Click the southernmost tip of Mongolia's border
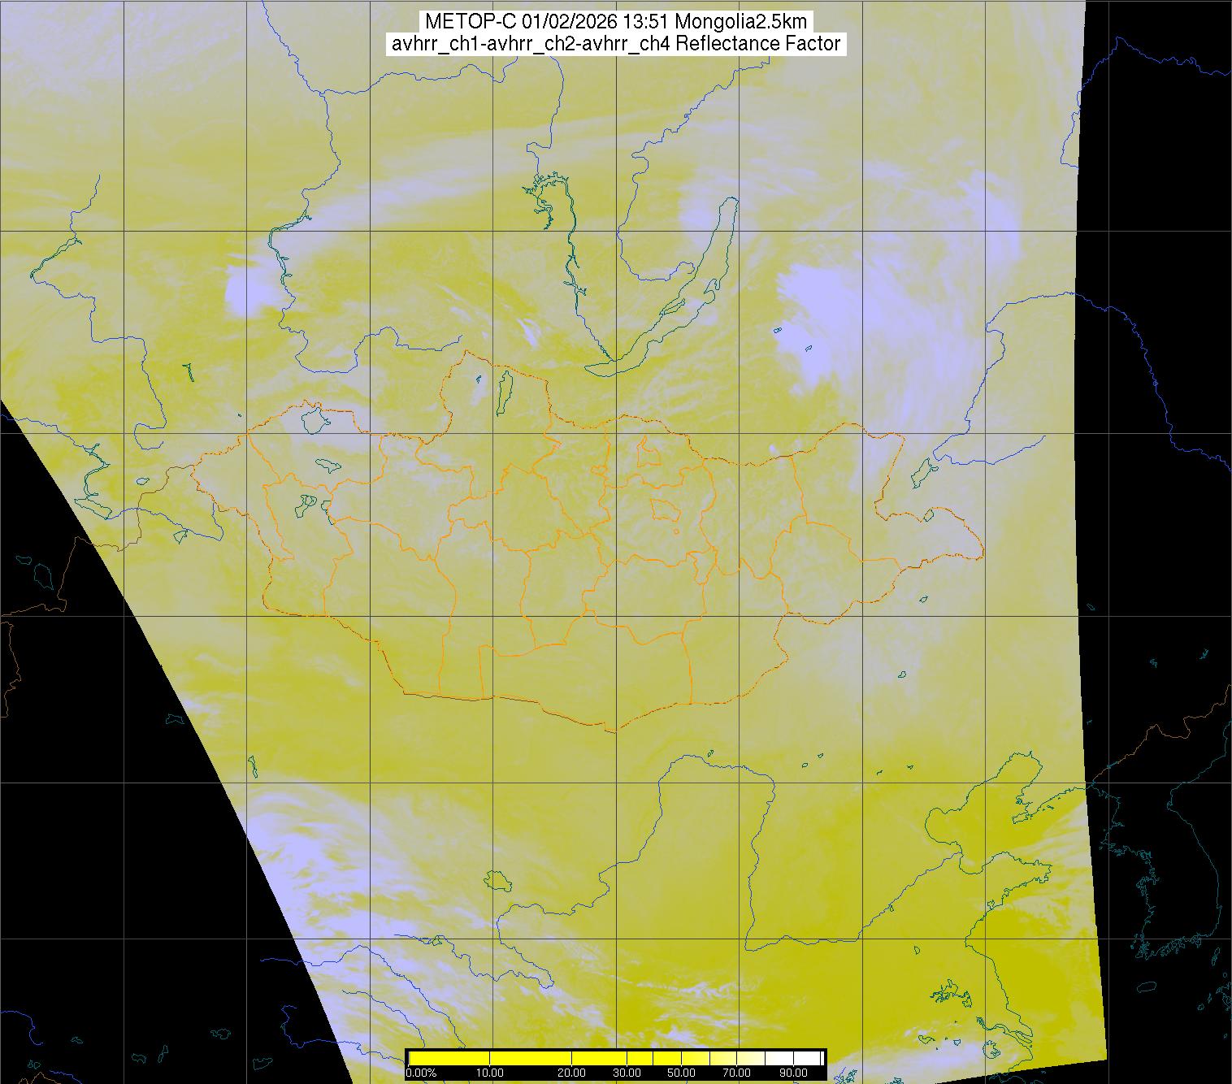 (x=615, y=731)
